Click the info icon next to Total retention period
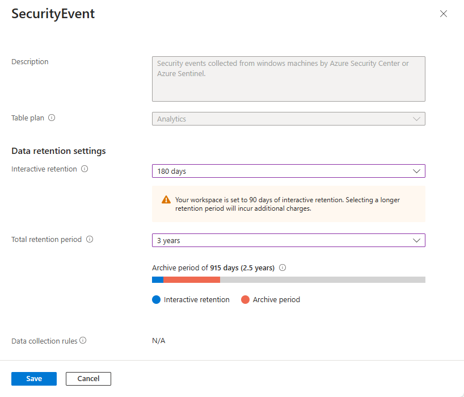This screenshot has width=464, height=397. (90, 240)
